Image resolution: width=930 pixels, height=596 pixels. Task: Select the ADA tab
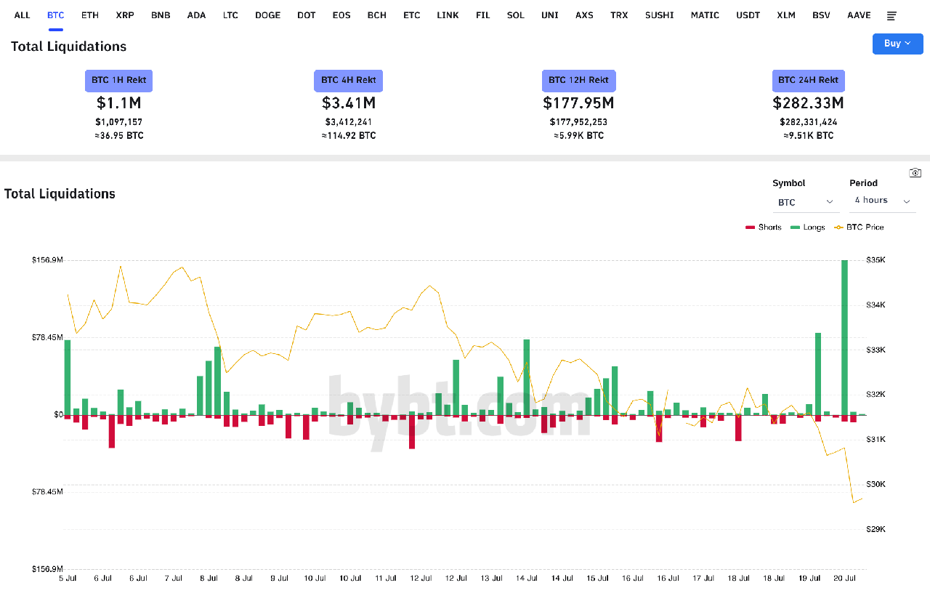196,15
